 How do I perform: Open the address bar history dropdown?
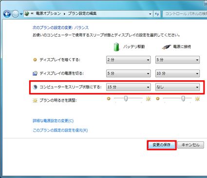click(150, 14)
